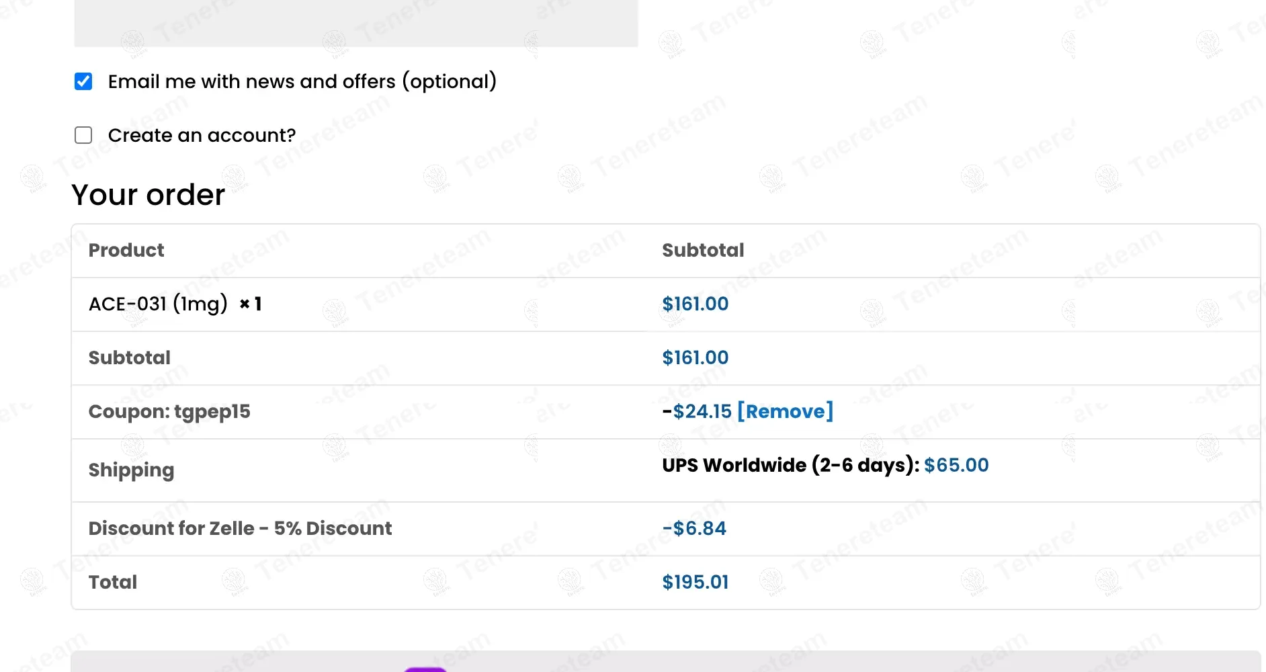Viewport: 1266px width, 672px height.
Task: Select the UPS Worldwide (2-6 days) shipping text
Action: [790, 465]
